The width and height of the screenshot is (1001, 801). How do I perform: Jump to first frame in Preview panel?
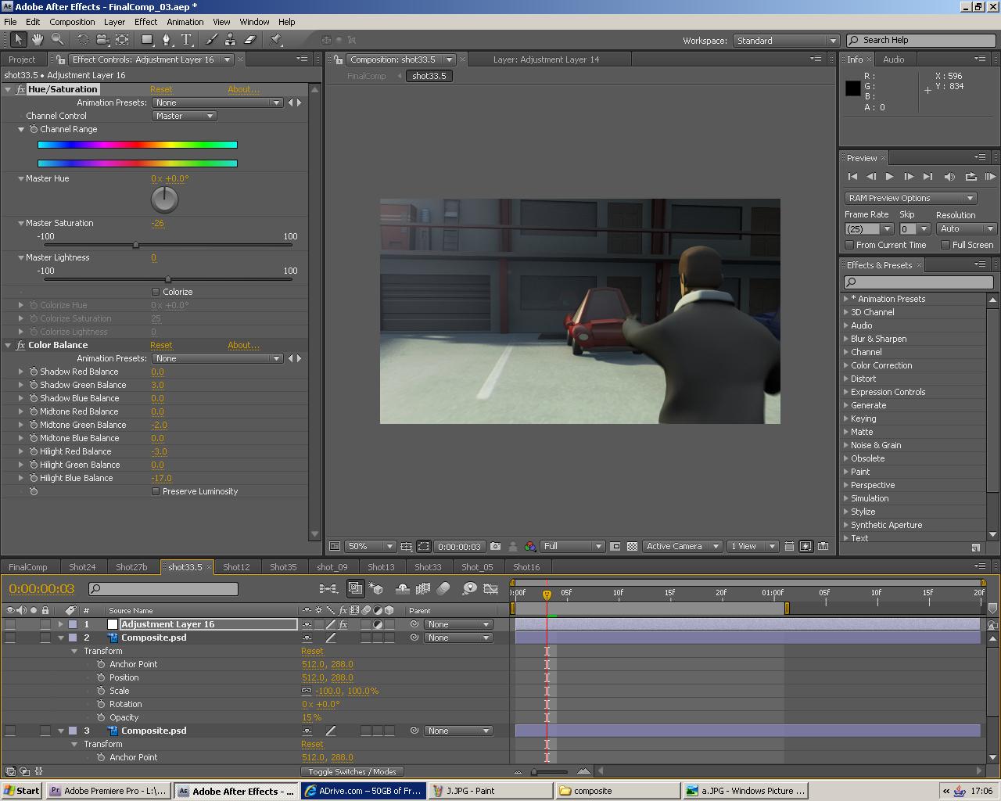pos(852,177)
